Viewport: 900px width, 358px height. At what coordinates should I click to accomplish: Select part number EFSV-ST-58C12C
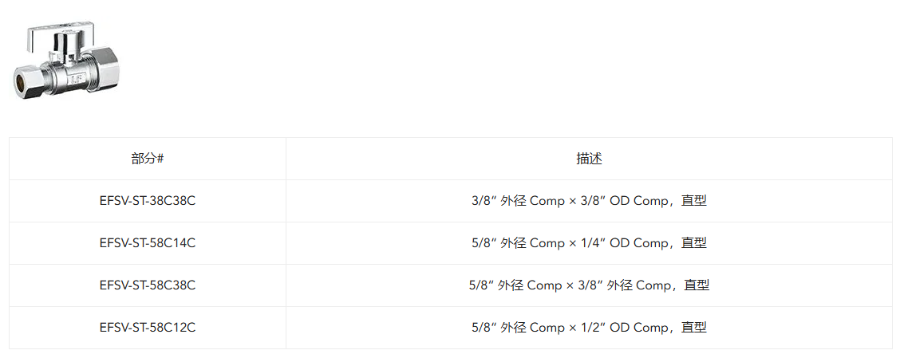pyautogui.click(x=148, y=328)
